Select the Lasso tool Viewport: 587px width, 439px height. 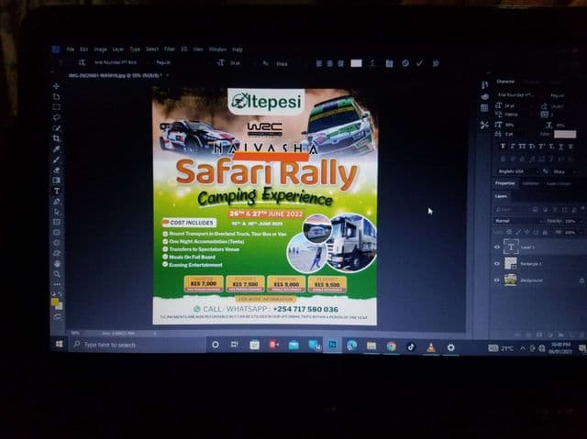(56, 118)
